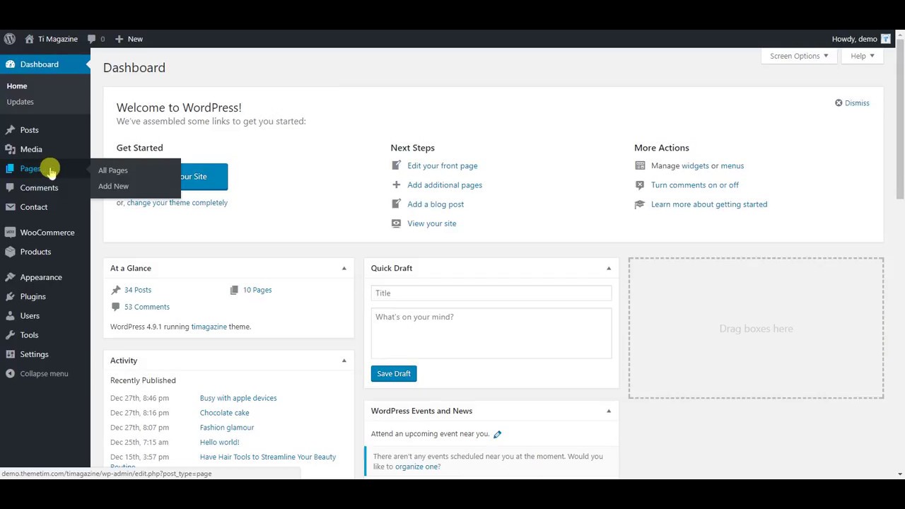Click the Appearance brush icon
Screen dimensions: 905x509
[10, 277]
